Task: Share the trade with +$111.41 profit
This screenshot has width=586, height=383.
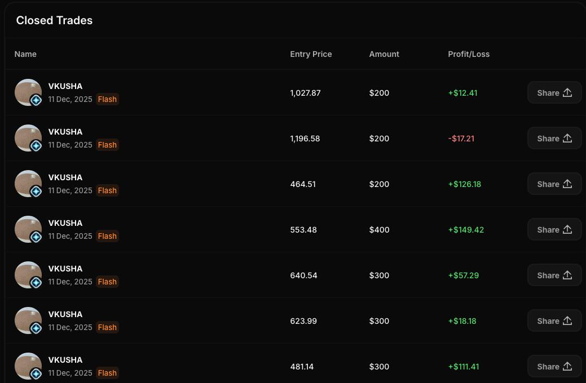Action: pos(554,367)
